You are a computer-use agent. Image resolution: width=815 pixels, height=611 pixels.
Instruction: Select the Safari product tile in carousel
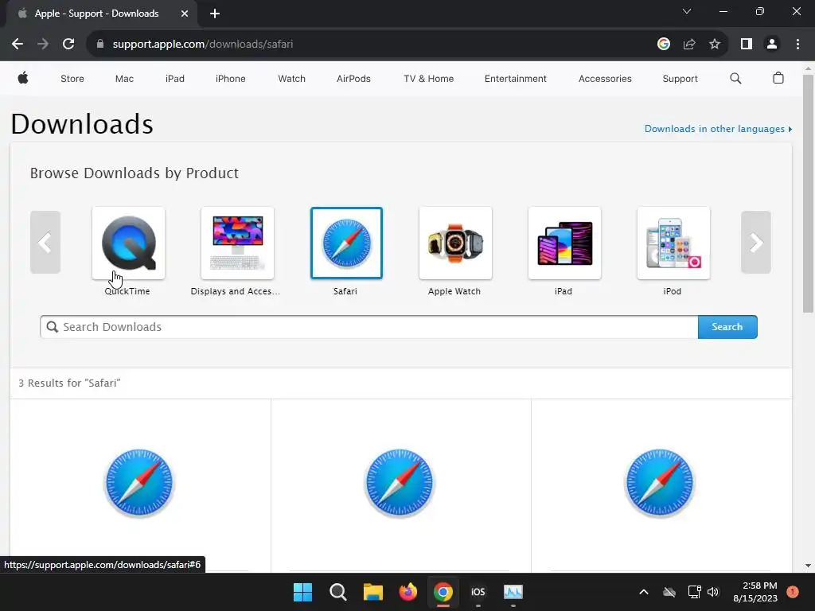click(346, 243)
